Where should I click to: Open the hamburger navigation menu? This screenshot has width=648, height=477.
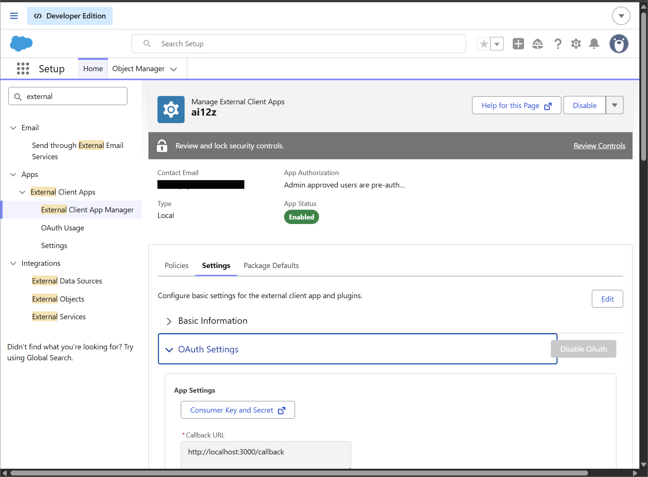click(x=14, y=16)
